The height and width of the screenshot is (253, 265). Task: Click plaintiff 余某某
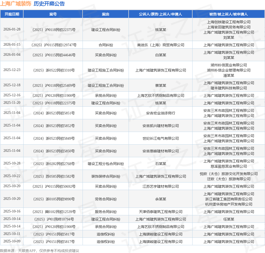point(160,199)
